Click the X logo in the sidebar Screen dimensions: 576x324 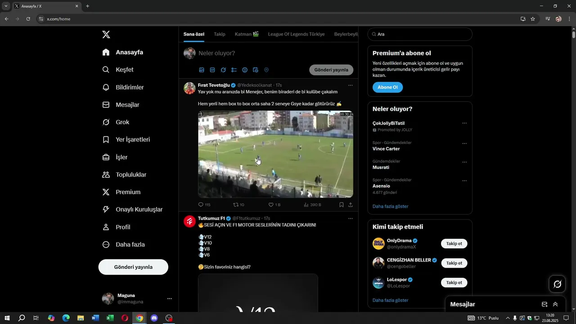[x=106, y=35]
